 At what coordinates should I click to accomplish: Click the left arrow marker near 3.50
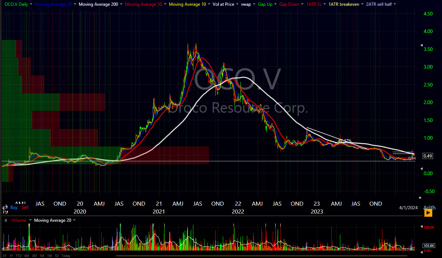pyautogui.click(x=421, y=46)
